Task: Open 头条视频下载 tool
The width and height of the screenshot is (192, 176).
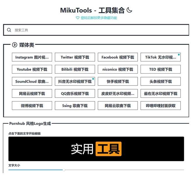Action: (x=161, y=81)
